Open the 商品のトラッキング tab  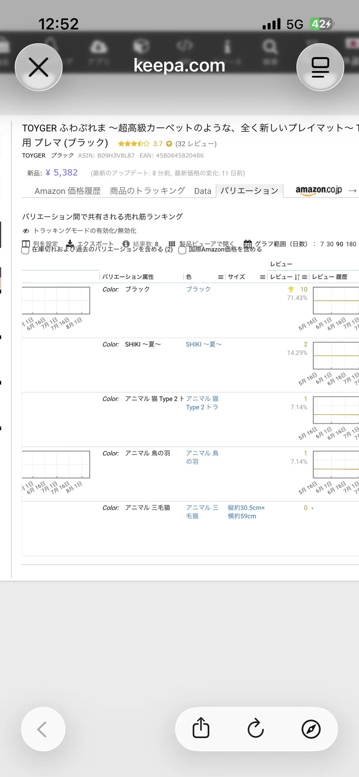tap(147, 191)
